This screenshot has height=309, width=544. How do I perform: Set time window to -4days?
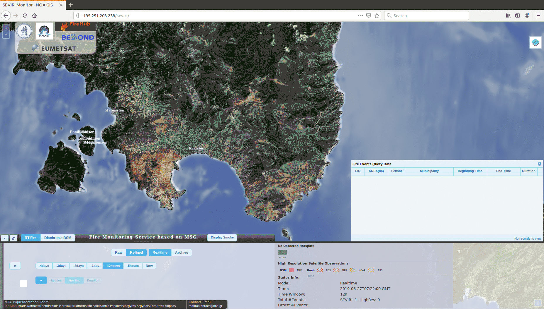(x=44, y=266)
